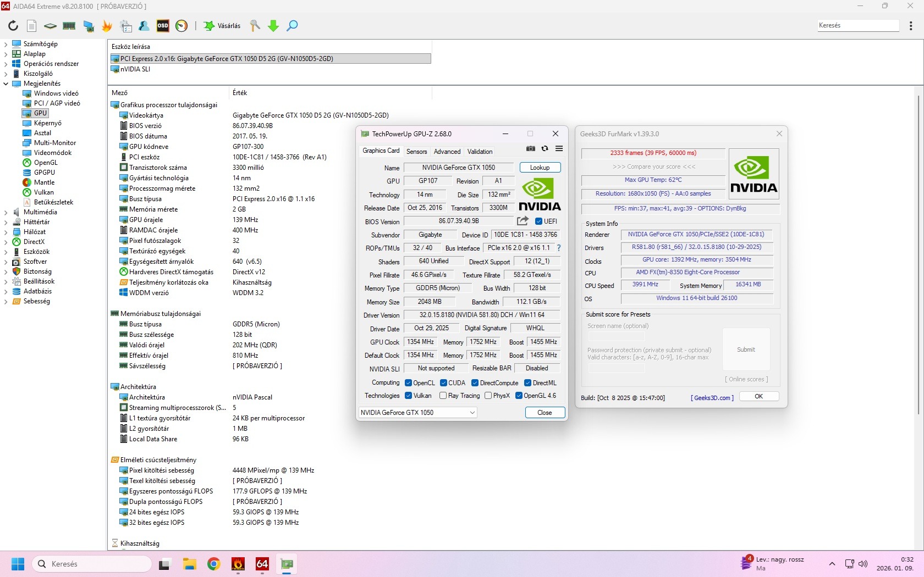Expand the Alaplap tree node
Screen dimensions: 924x577
[x=5, y=54]
